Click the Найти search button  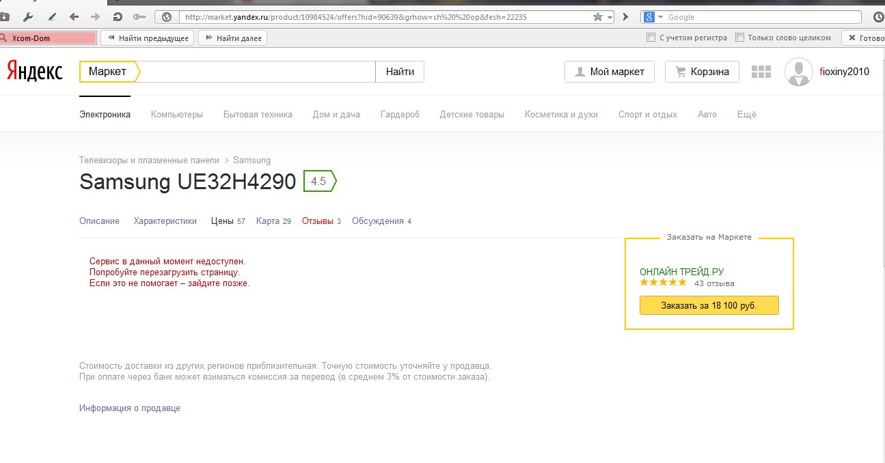coord(400,72)
